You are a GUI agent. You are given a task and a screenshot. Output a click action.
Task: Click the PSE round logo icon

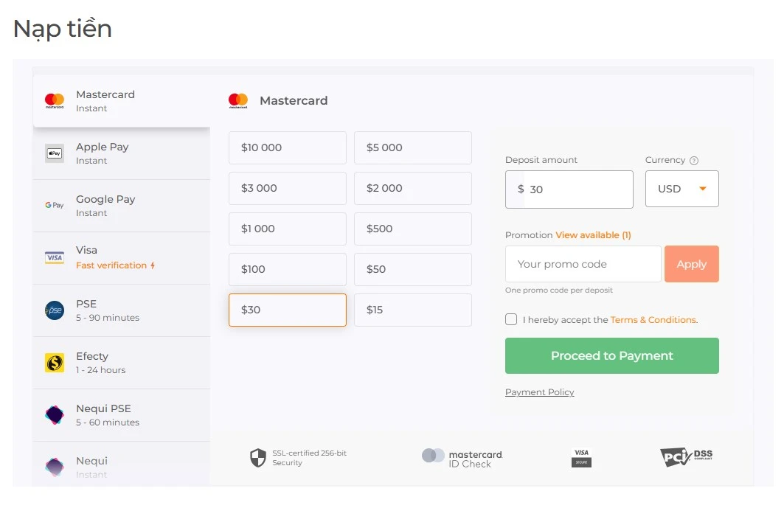55,310
